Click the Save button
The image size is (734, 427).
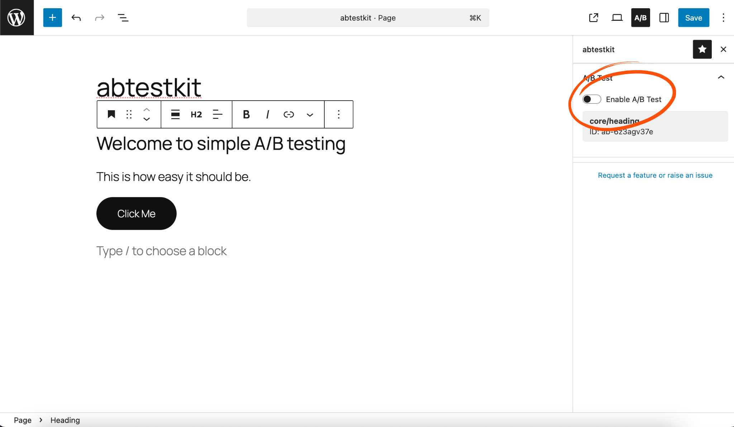693,18
